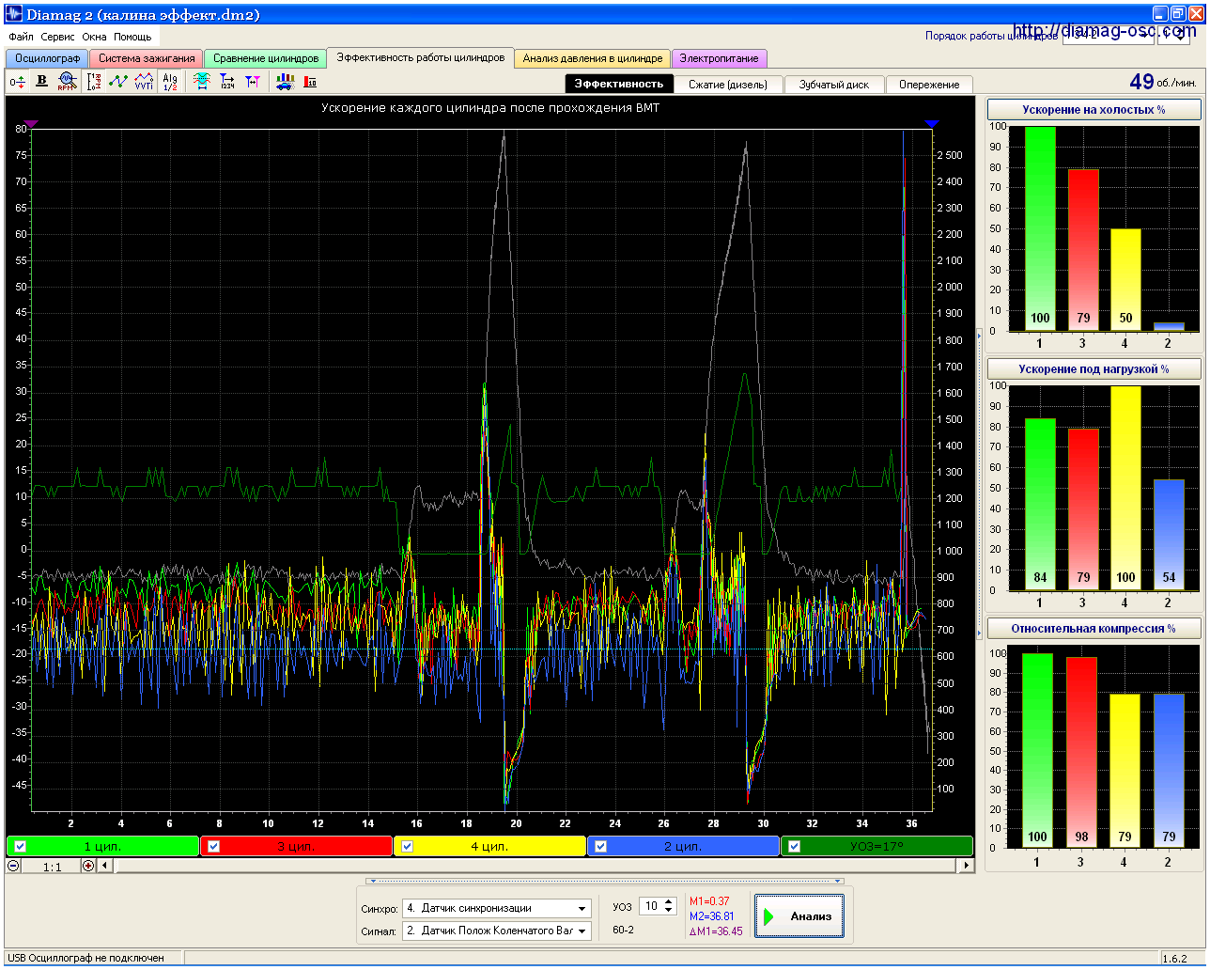Click the Ускорение на холостых % header
The image size is (1210, 970).
1094,110
